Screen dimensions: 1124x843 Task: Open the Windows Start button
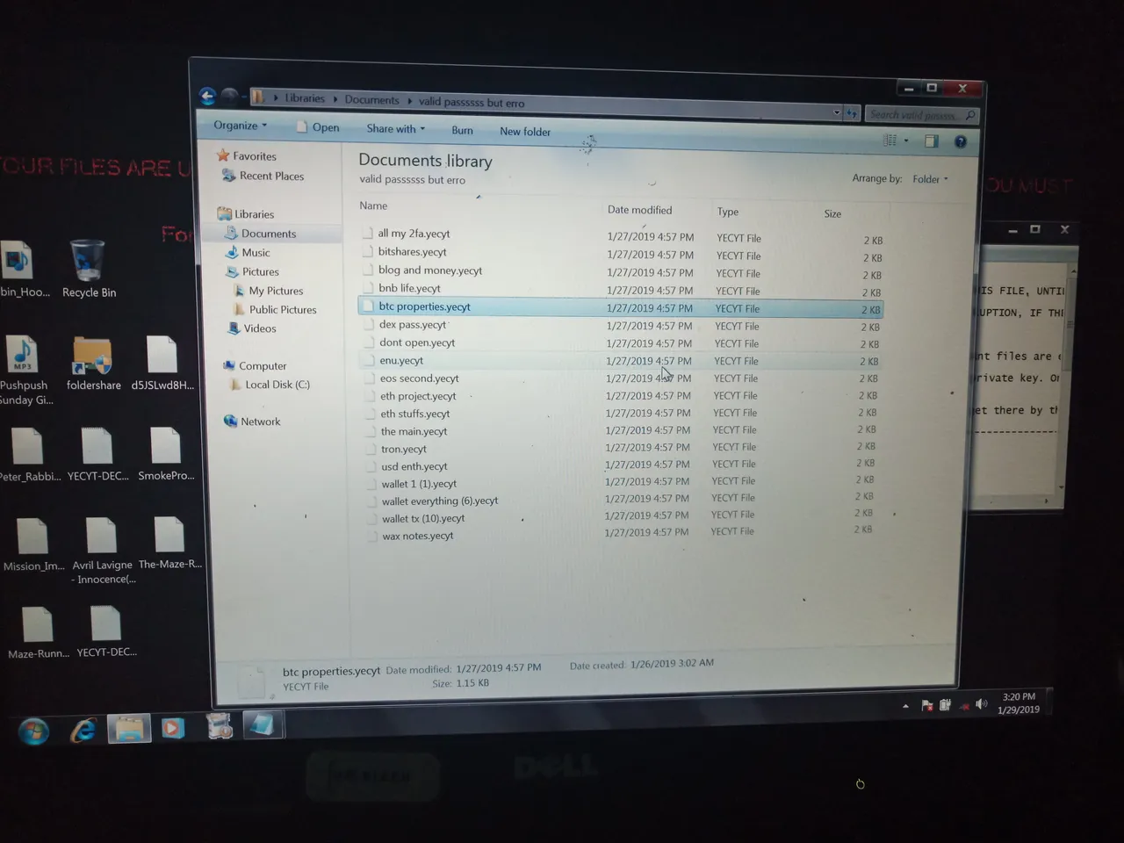point(33,731)
